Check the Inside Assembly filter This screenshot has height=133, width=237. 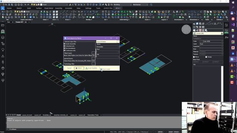pyautogui.click(x=64, y=44)
